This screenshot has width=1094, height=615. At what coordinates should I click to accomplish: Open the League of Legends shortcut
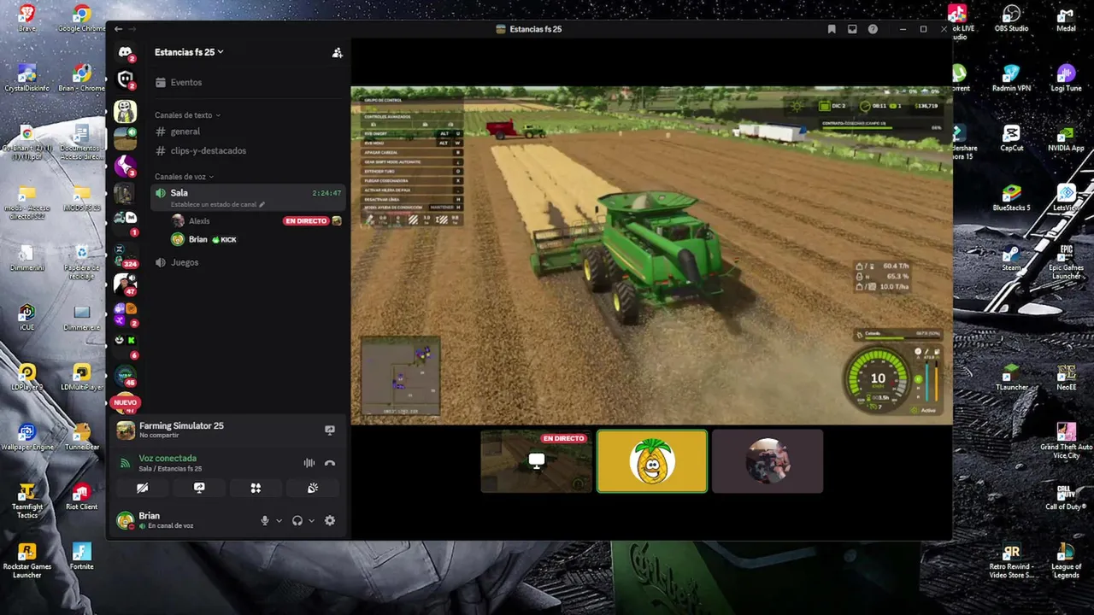1066,561
